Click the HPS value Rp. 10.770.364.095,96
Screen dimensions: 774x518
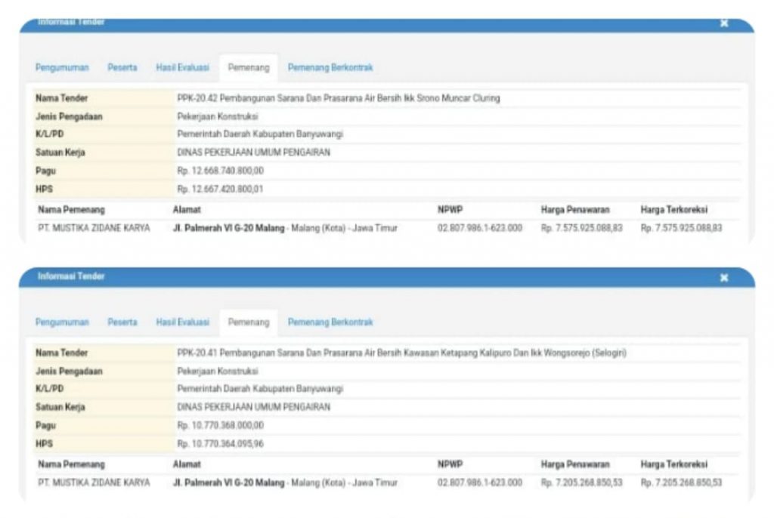[x=220, y=443]
